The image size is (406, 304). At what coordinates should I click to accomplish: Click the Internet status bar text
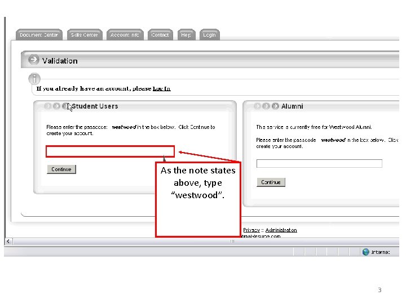tap(381, 252)
